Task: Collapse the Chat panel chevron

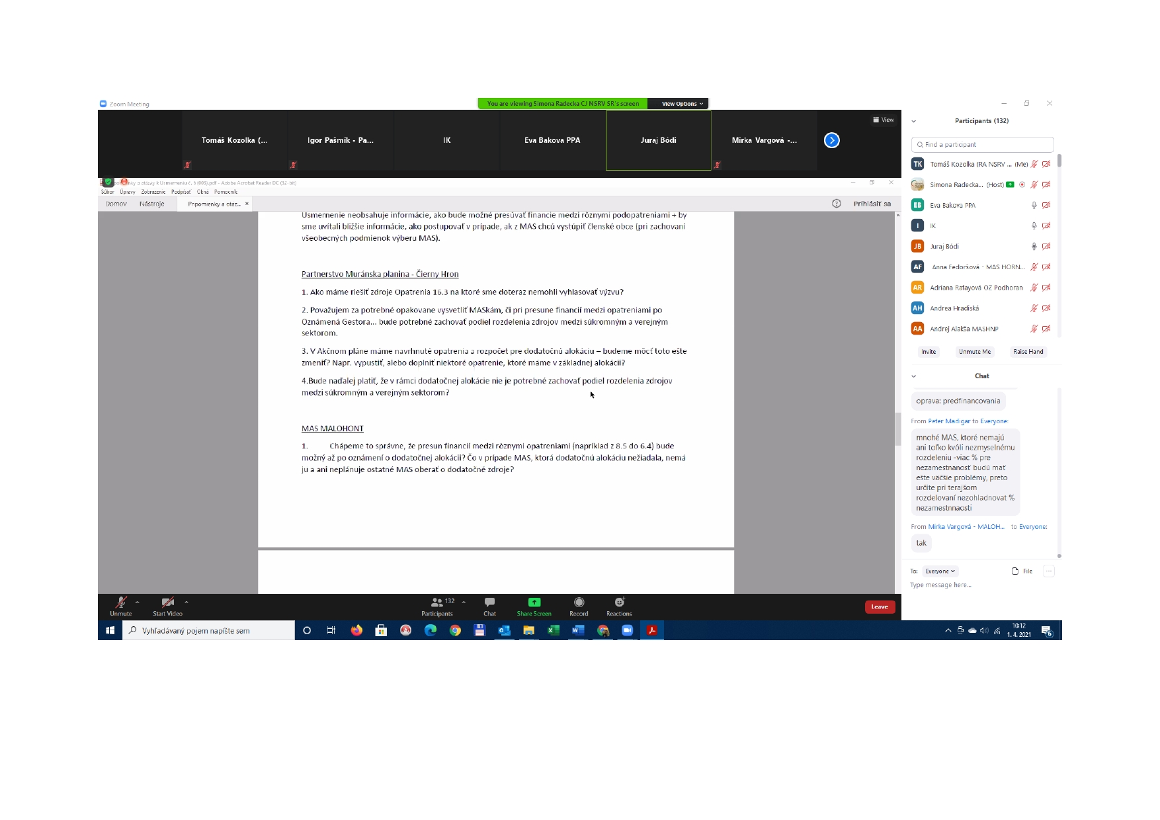Action: point(914,376)
